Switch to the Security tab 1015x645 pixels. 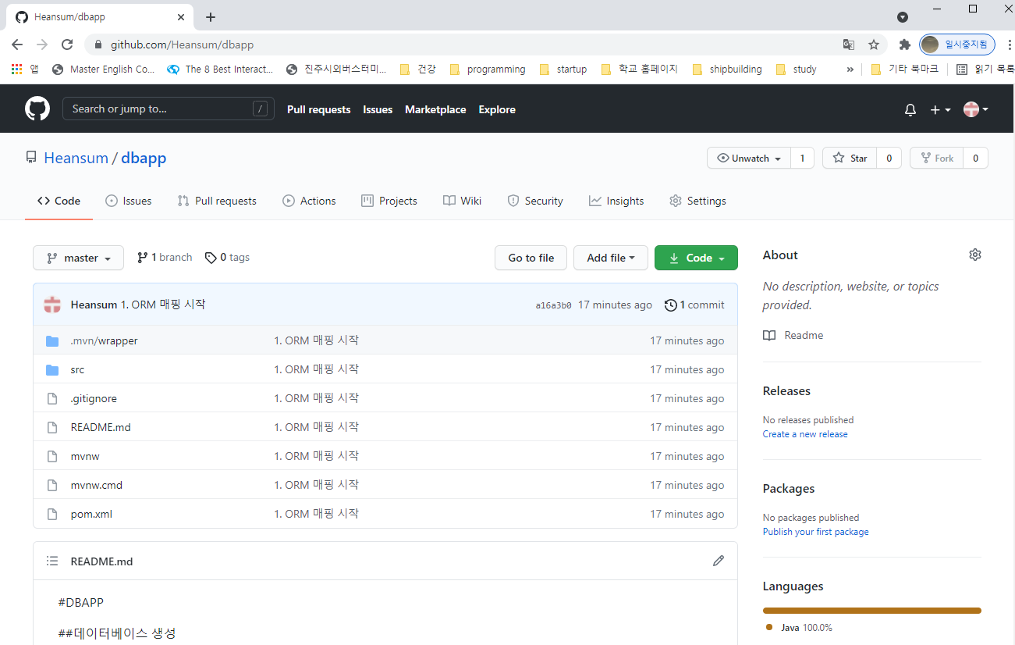(535, 201)
